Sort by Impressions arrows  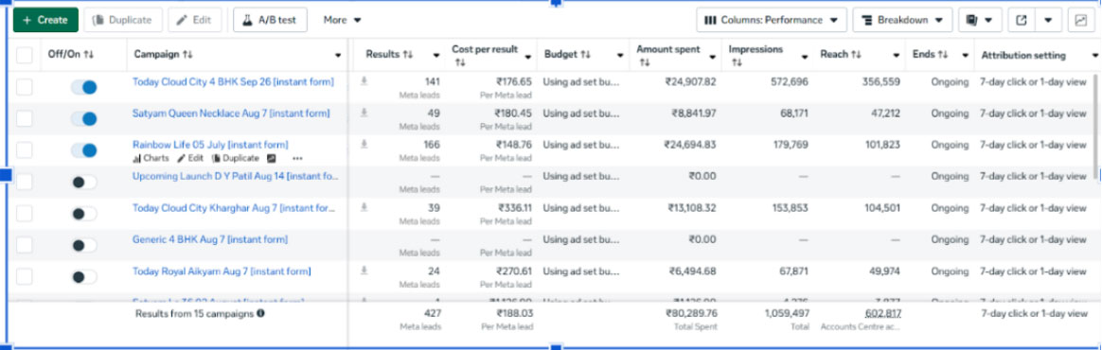click(x=737, y=62)
